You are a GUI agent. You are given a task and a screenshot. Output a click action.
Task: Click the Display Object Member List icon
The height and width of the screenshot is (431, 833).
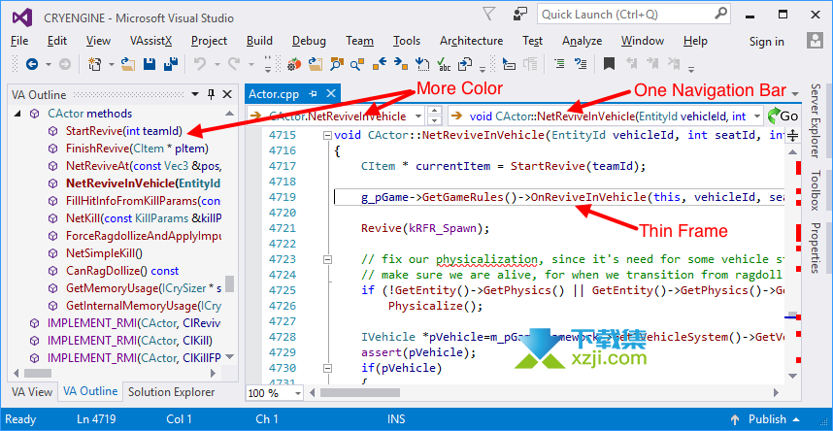click(x=509, y=65)
